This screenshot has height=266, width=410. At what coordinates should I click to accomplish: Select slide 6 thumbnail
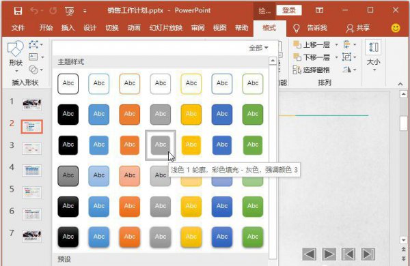(x=31, y=214)
